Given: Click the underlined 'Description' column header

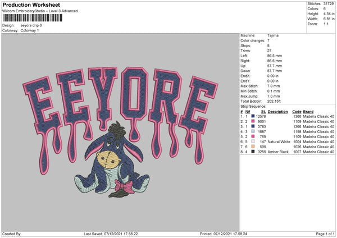Looking at the screenshot, I should click(277, 112).
